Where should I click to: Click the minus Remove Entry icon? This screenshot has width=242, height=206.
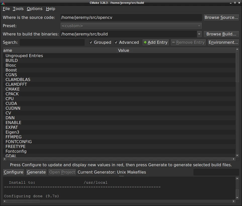tap(174, 42)
